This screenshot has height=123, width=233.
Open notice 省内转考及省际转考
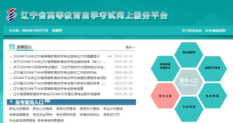[59, 83]
